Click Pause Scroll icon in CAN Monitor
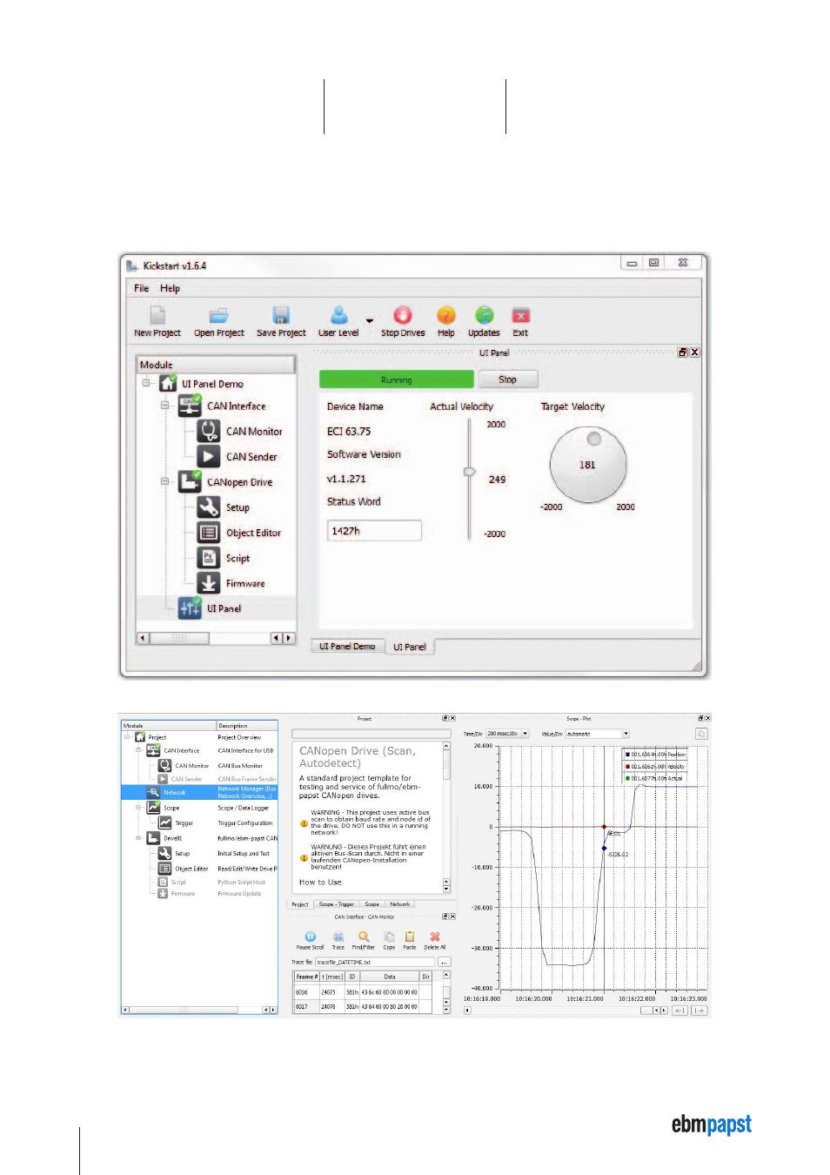Viewport: 830px width, 1175px height. 310,937
